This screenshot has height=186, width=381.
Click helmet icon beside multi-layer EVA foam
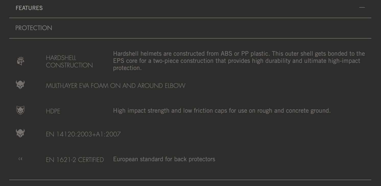20,85
